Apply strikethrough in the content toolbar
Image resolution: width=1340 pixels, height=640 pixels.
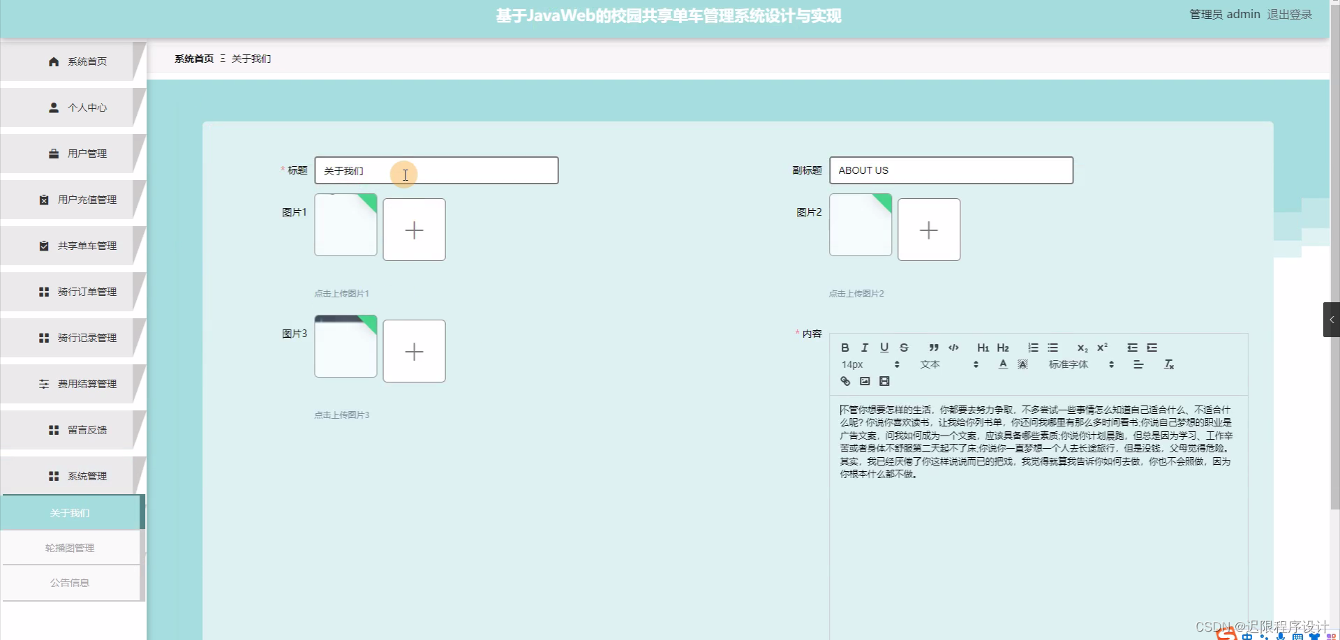(903, 347)
